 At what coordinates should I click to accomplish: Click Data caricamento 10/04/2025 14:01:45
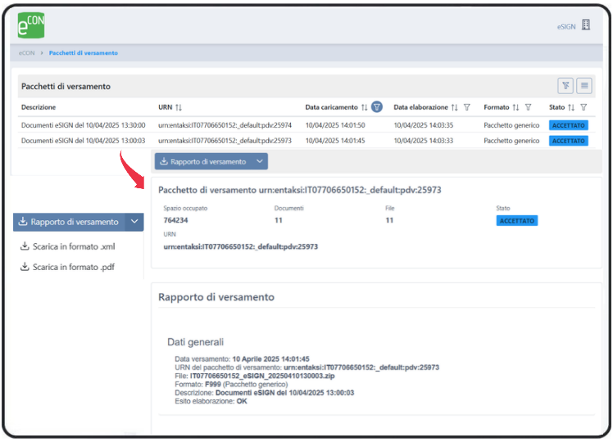(x=335, y=141)
